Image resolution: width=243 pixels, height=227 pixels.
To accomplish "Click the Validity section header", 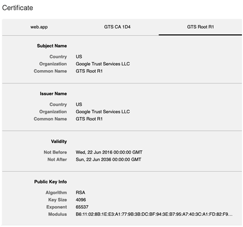I will (x=59, y=141).
